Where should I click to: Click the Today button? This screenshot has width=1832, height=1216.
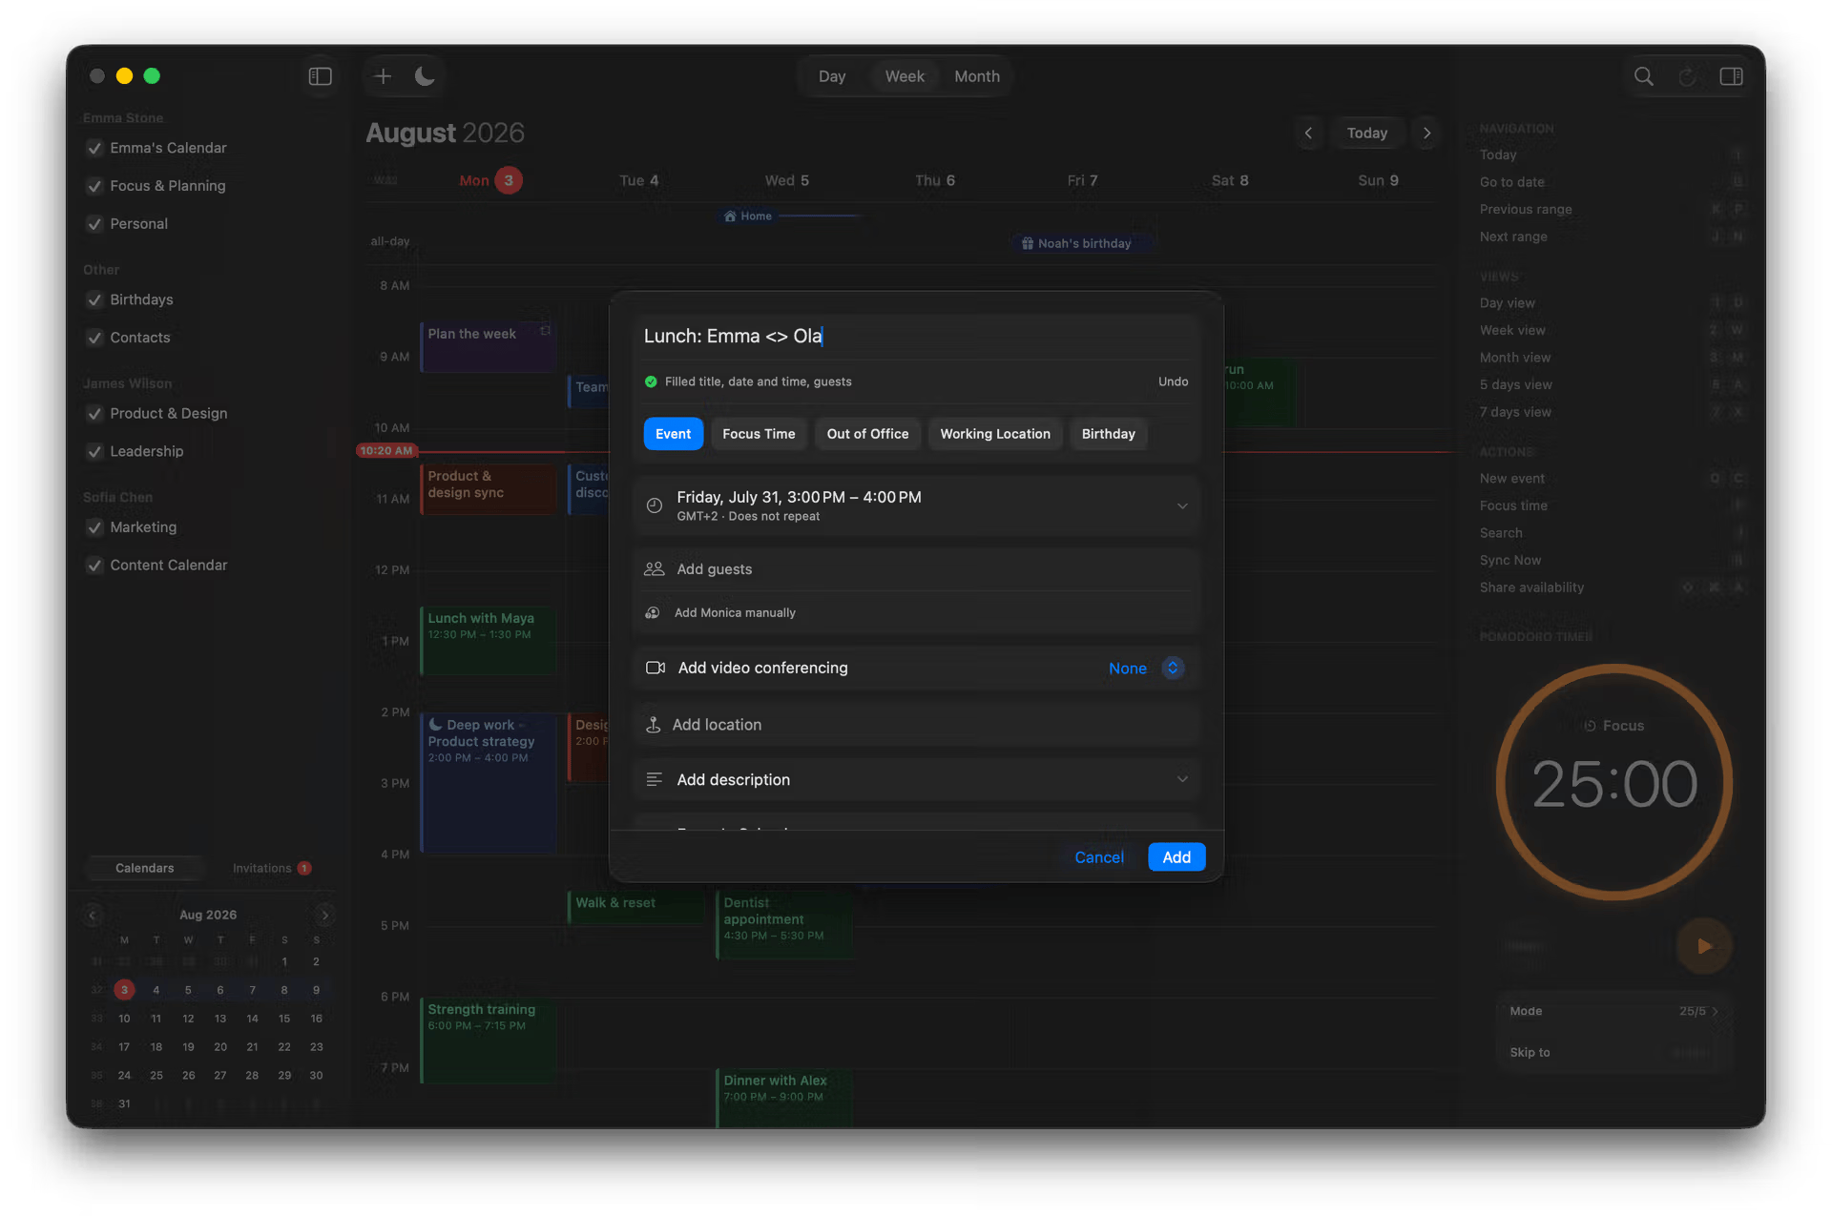1366,134
